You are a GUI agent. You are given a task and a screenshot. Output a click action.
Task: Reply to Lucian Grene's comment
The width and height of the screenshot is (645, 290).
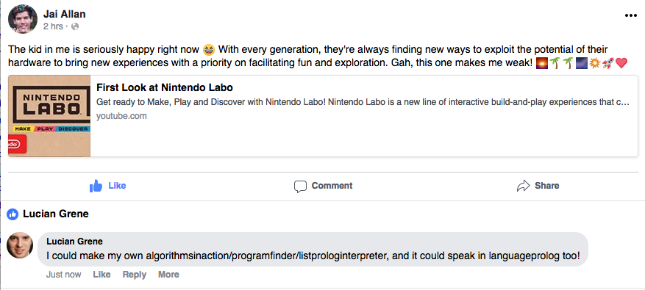point(134,275)
